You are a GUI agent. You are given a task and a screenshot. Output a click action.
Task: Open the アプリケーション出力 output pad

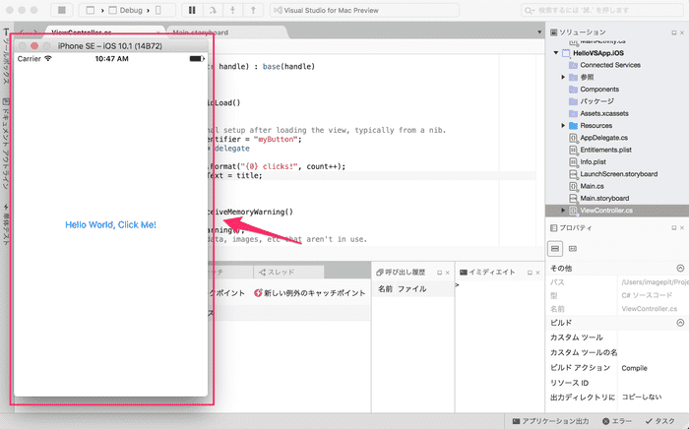point(553,420)
